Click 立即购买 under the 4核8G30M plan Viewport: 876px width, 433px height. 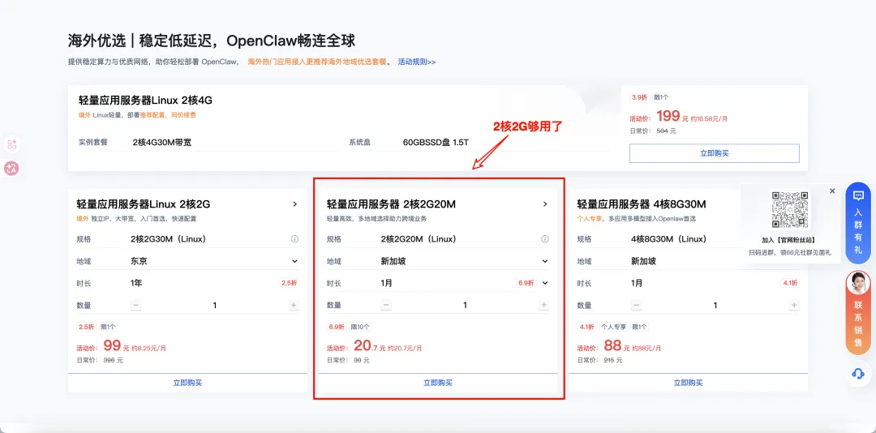(x=689, y=383)
